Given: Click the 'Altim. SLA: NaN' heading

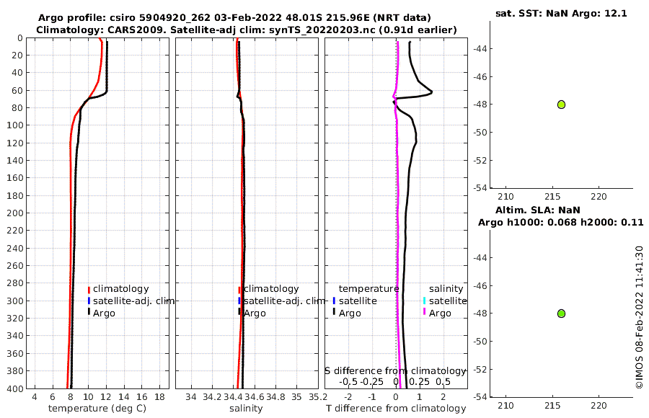Looking at the screenshot, I should [x=538, y=210].
